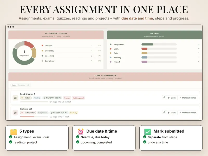Click the blue Reading swatch in By Type
This screenshot has width=208, height=156.
pos(111,57)
